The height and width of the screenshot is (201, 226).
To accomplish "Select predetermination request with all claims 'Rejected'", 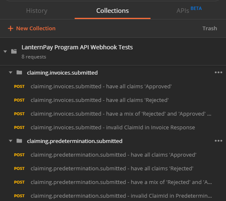I will click(x=112, y=169).
